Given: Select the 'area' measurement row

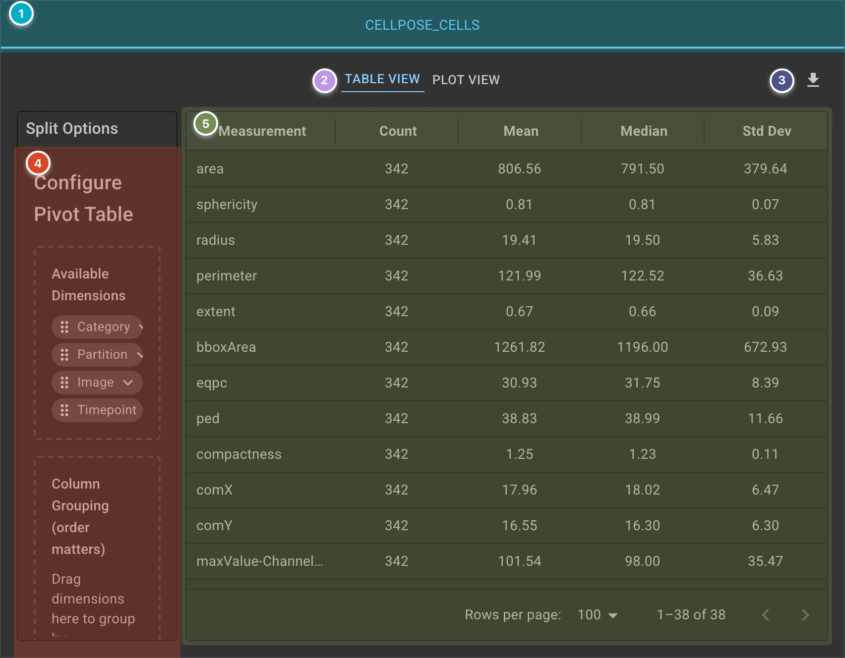Looking at the screenshot, I should (507, 169).
